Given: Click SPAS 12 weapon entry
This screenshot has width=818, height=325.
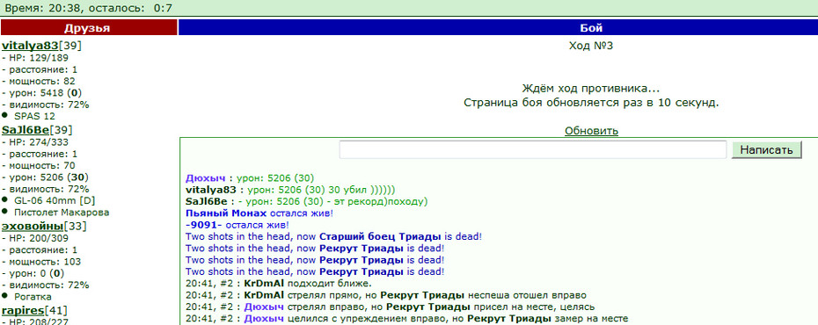Looking at the screenshot, I should pos(34,116).
